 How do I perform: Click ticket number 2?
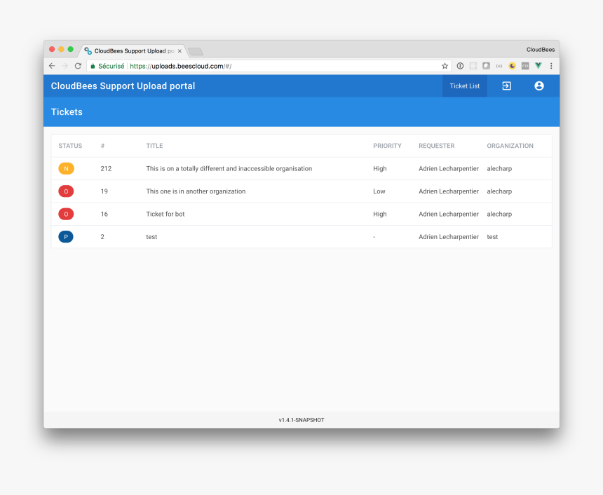[102, 236]
